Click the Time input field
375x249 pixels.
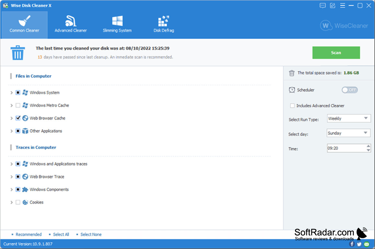(346, 148)
